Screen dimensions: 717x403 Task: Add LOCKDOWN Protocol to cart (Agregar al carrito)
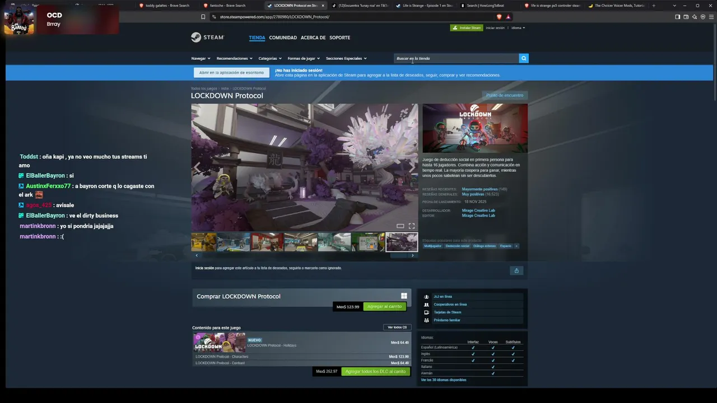pos(384,307)
